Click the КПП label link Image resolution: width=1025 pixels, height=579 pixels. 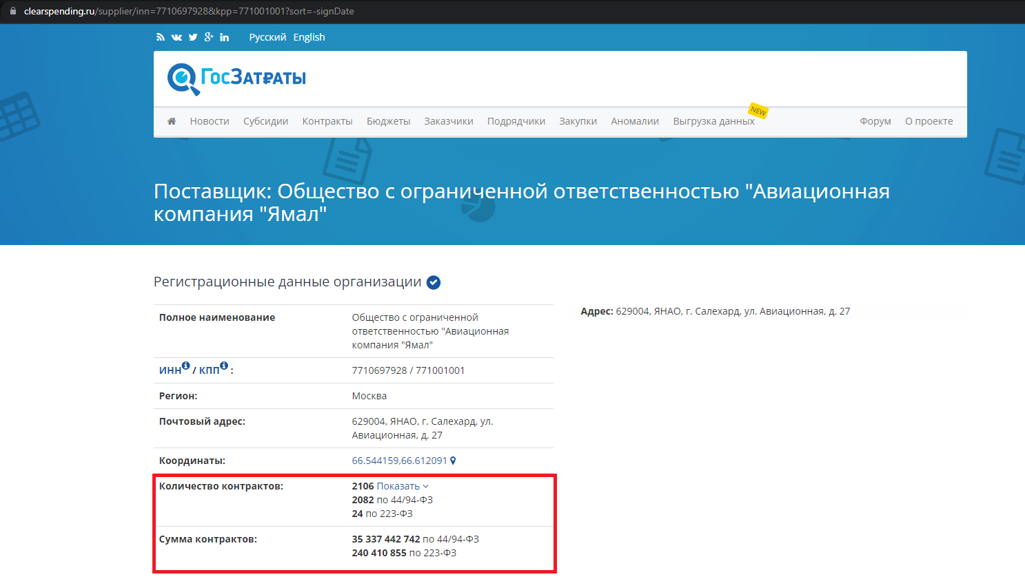click(x=210, y=370)
